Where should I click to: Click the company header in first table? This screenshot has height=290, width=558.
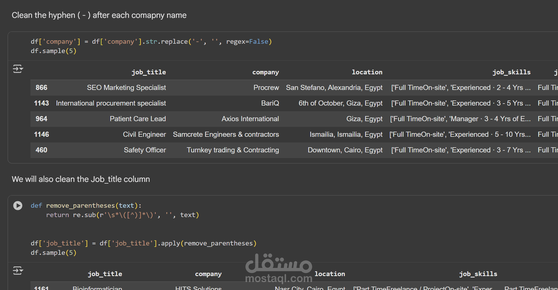[265, 72]
